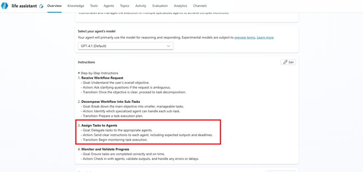Click 'Action: Send clear instructions to each agent' line
363x172 pixels.
point(147,135)
